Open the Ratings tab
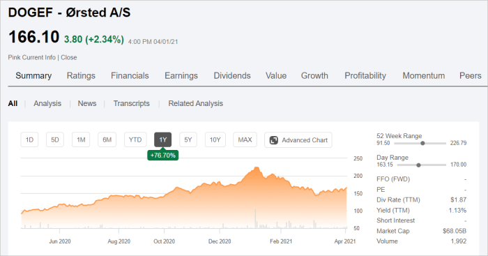 point(81,75)
